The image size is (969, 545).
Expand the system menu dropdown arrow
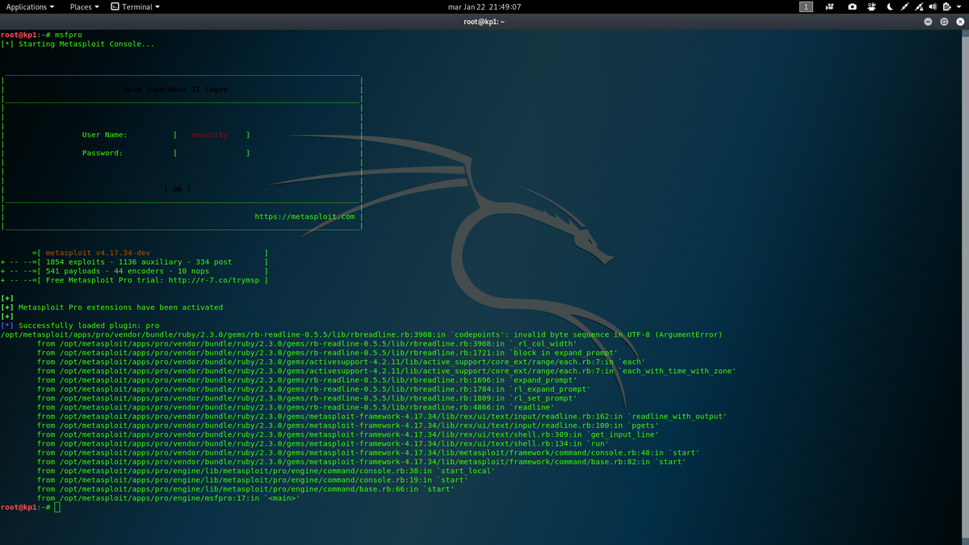click(959, 6)
